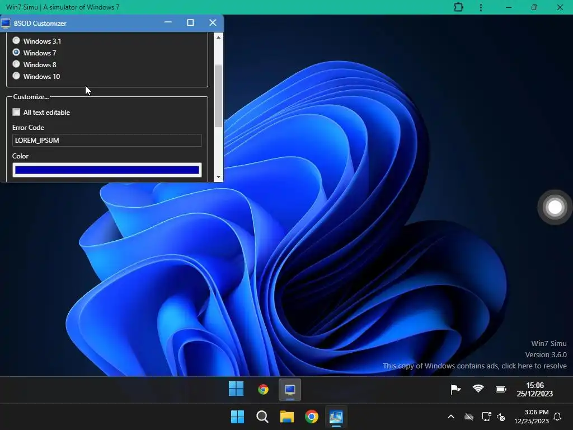Show hidden icons via the tray chevron
This screenshot has height=430, width=573.
[x=451, y=417]
